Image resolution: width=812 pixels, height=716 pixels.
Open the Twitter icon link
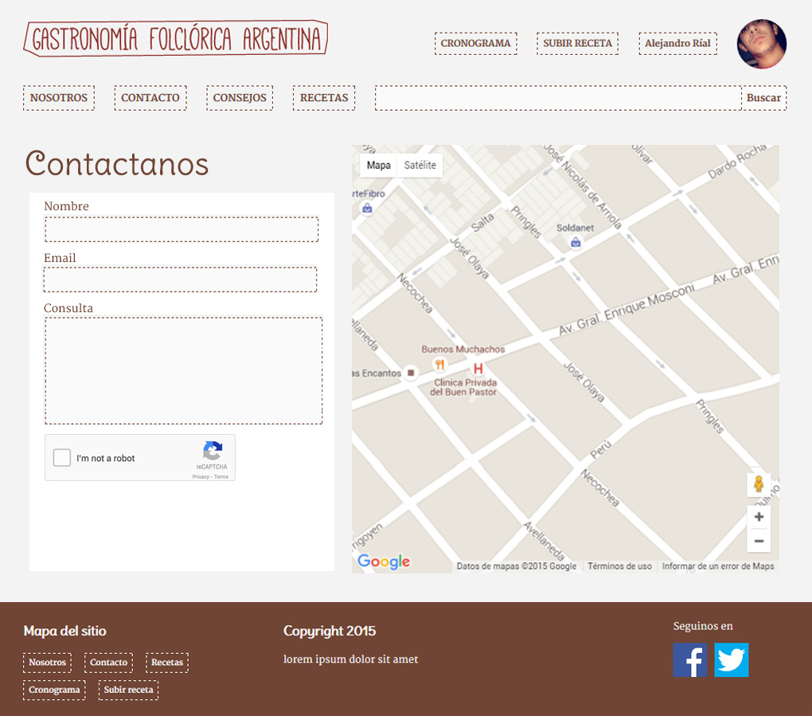[x=731, y=660]
